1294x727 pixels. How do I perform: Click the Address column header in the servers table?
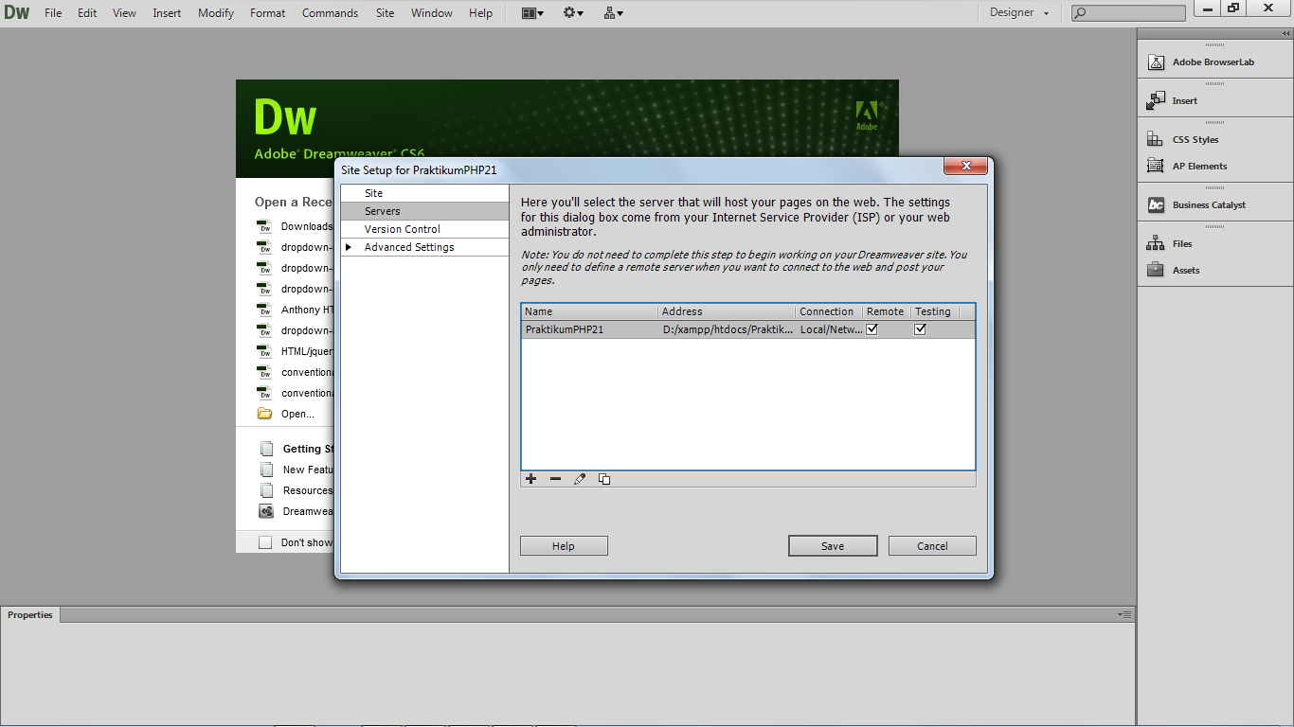tap(727, 311)
